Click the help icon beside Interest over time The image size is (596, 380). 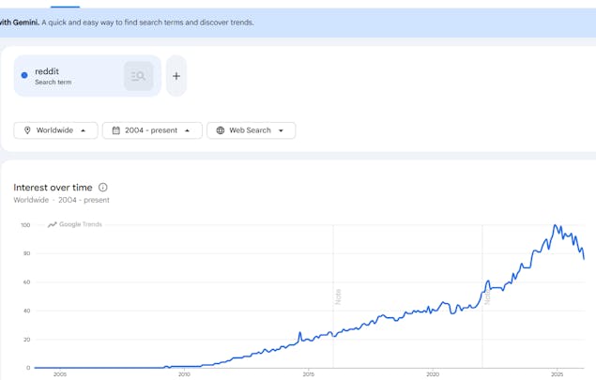103,188
